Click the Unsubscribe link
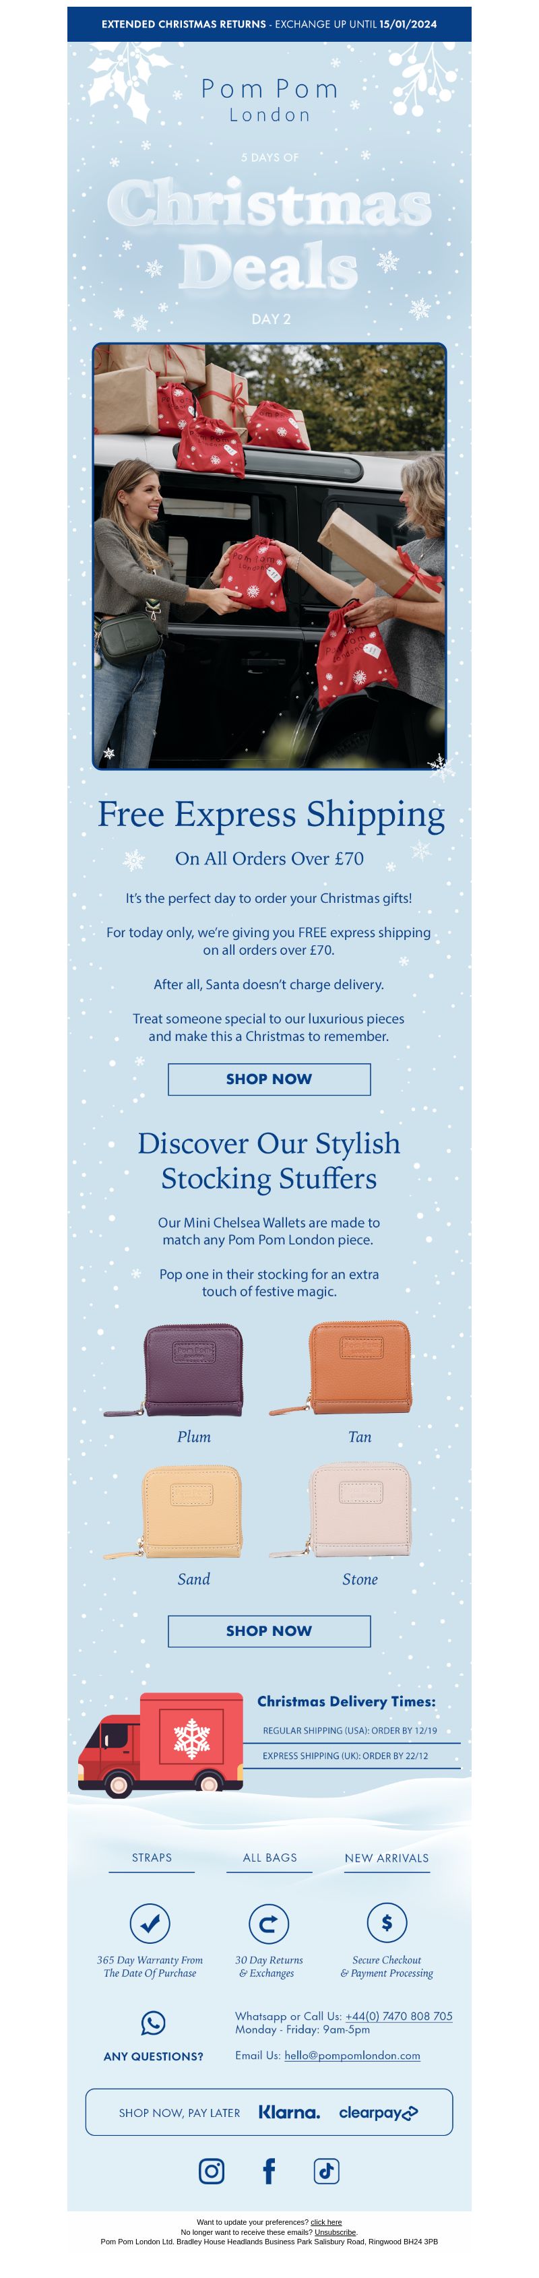Viewport: 539px width, 2278px height. 335,2232
